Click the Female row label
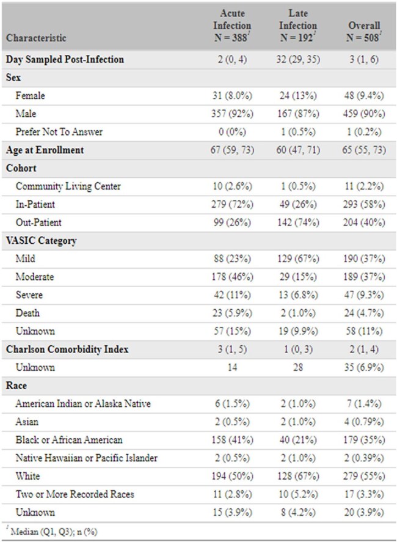Viewport: 397px width, 542px height. point(30,96)
